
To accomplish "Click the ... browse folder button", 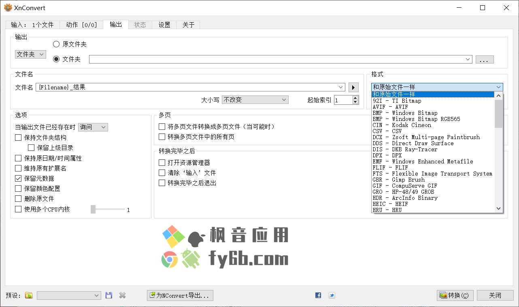I will pos(485,59).
